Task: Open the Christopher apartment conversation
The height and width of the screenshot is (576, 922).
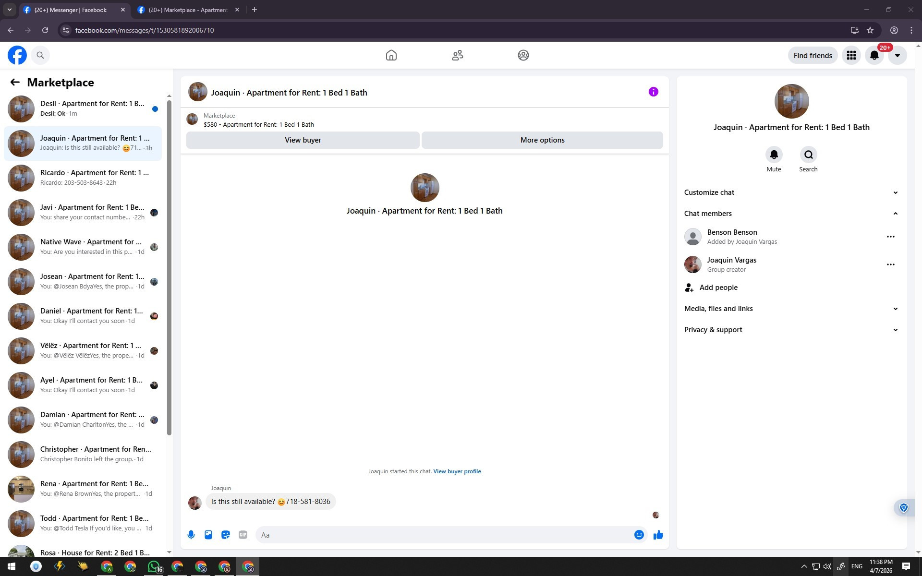Action: pos(83,454)
